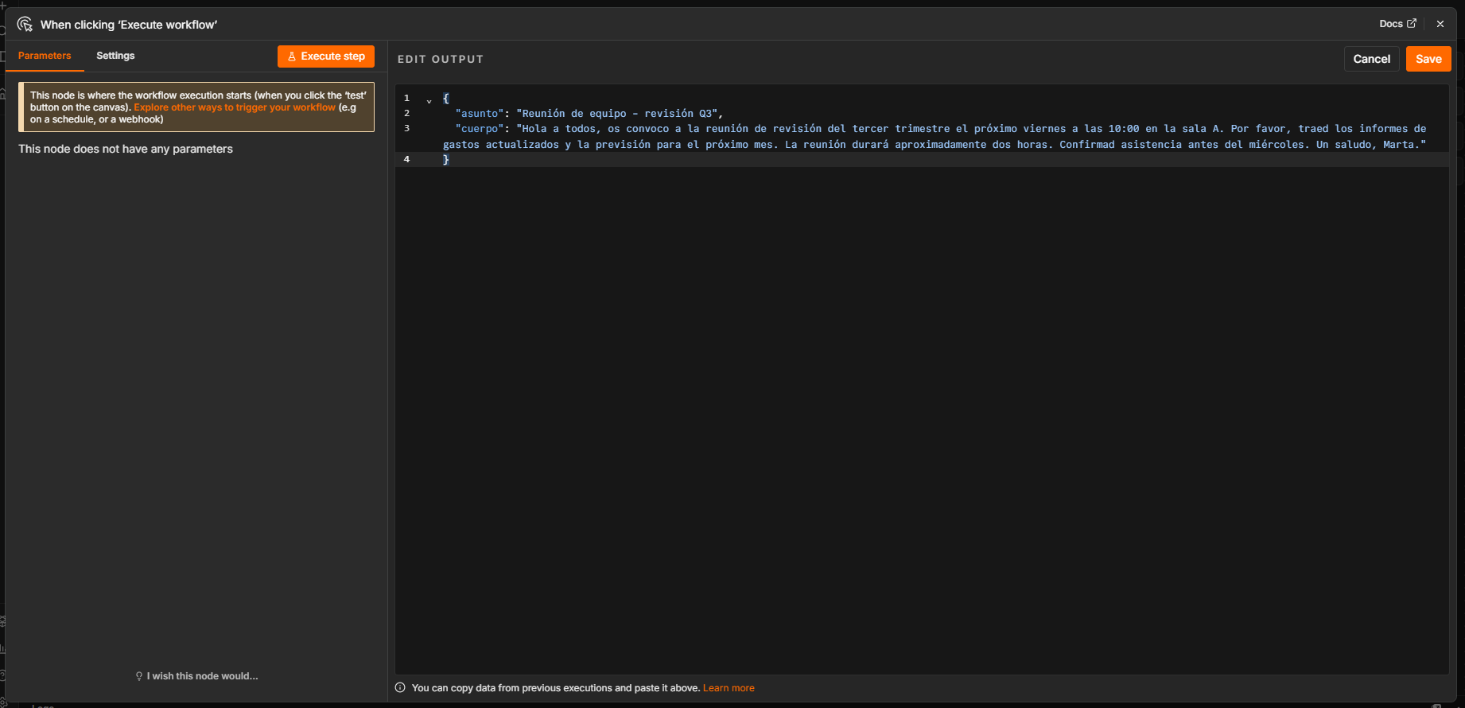This screenshot has height=708, width=1465.
Task: Cancel editing the output
Action: 1371,59
